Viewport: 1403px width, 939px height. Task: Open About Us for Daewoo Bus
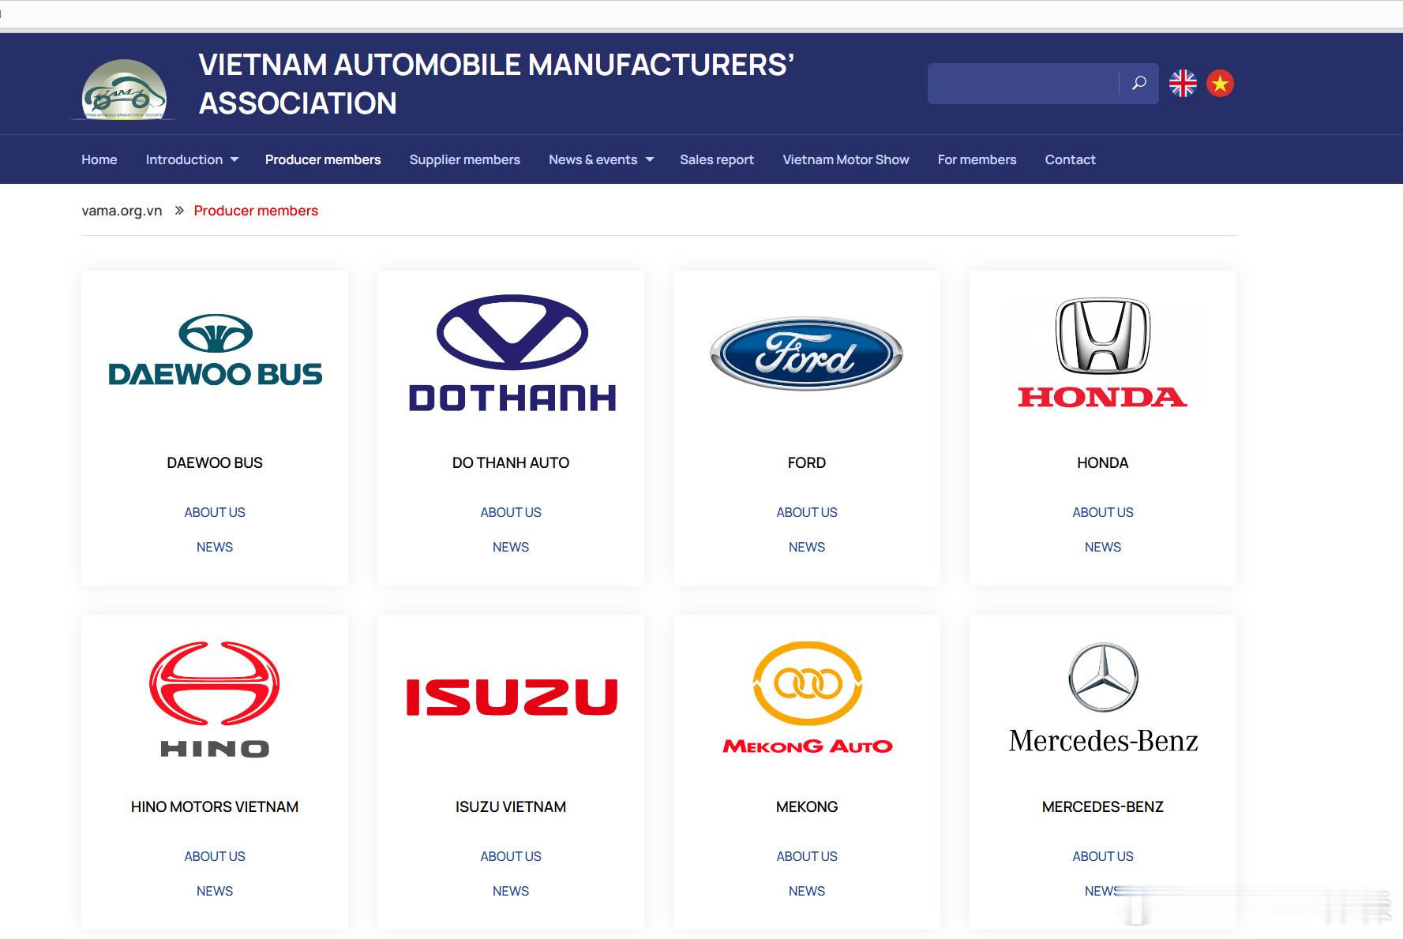[215, 512]
